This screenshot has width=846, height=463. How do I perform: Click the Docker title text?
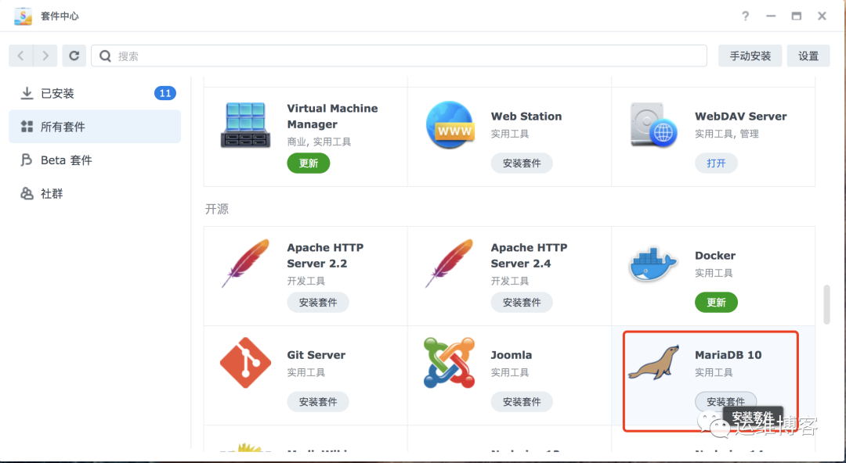[715, 256]
